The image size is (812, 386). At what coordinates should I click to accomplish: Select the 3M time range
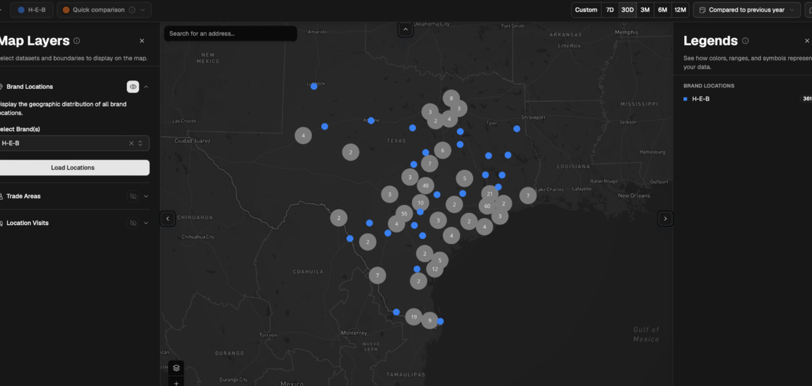tap(645, 10)
